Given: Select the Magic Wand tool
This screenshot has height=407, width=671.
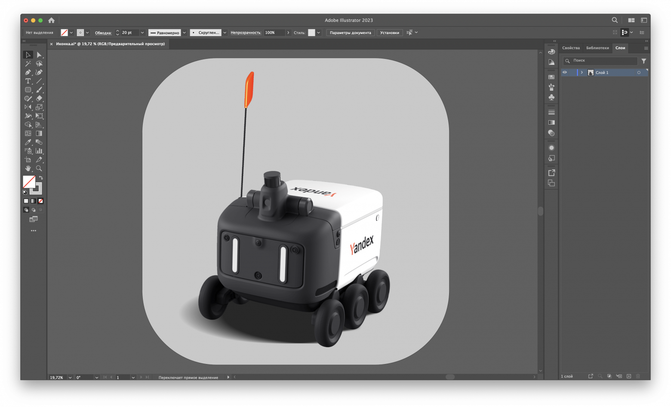Looking at the screenshot, I should pyautogui.click(x=28, y=64).
